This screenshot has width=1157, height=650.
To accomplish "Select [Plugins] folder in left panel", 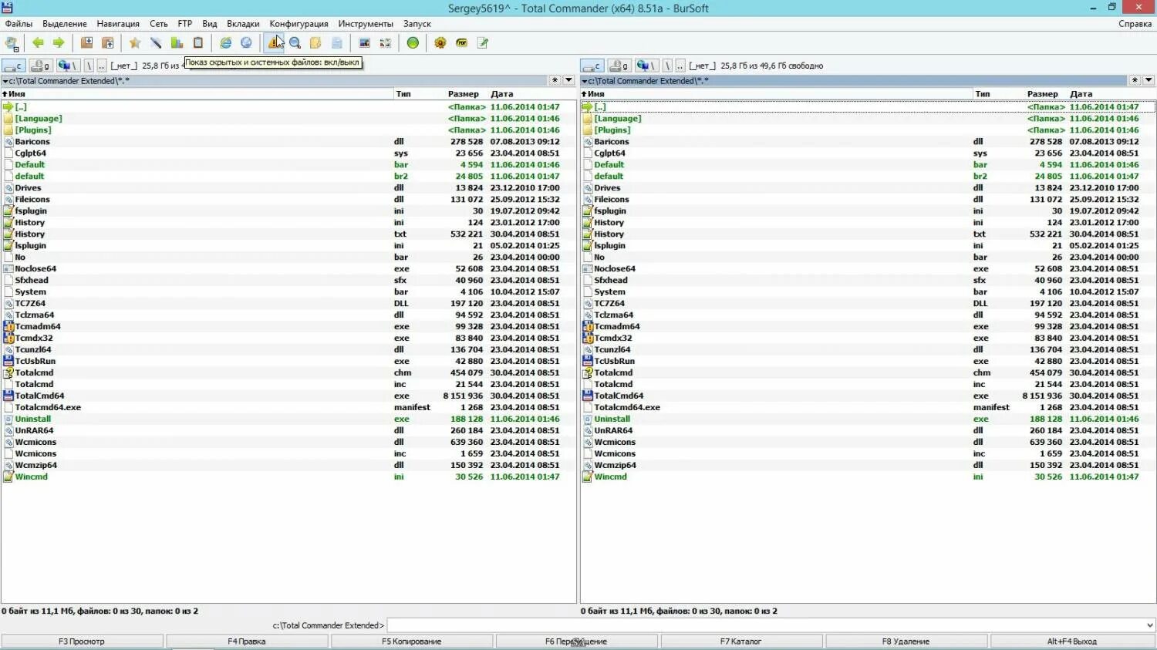I will [288, 130].
